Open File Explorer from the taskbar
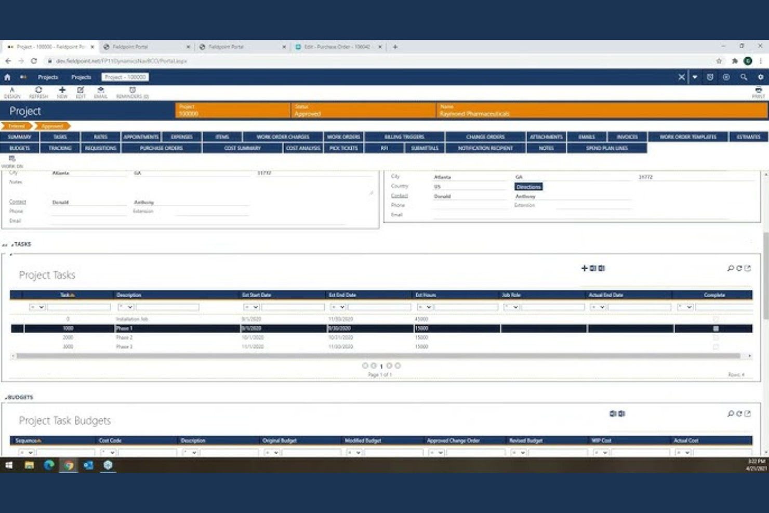 pyautogui.click(x=29, y=465)
